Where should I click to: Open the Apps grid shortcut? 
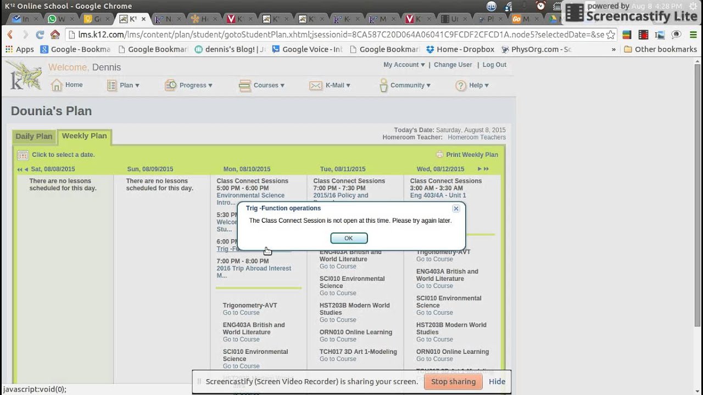coord(20,49)
